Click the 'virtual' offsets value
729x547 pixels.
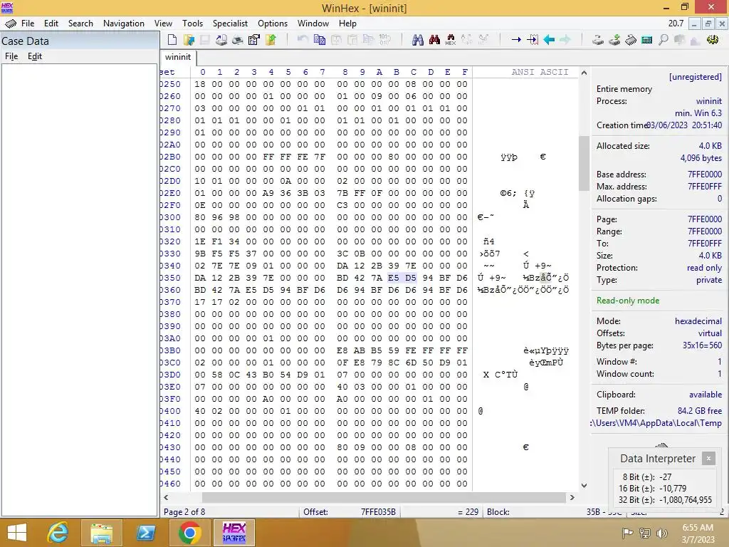coord(710,333)
